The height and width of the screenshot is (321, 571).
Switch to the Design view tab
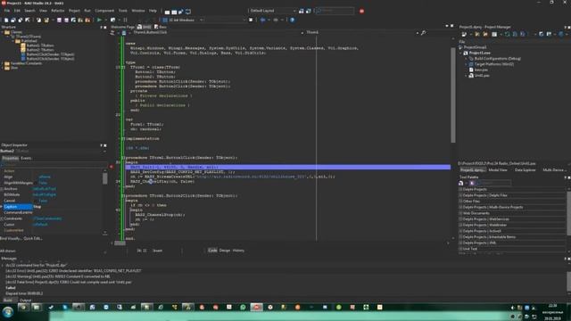tap(225, 251)
